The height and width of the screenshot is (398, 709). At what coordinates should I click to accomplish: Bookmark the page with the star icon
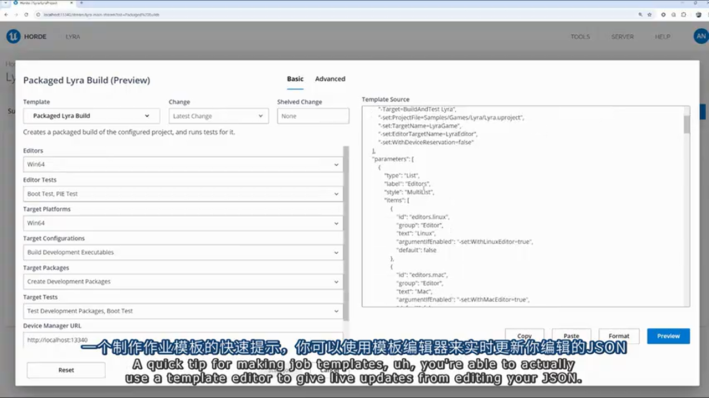pyautogui.click(x=649, y=14)
